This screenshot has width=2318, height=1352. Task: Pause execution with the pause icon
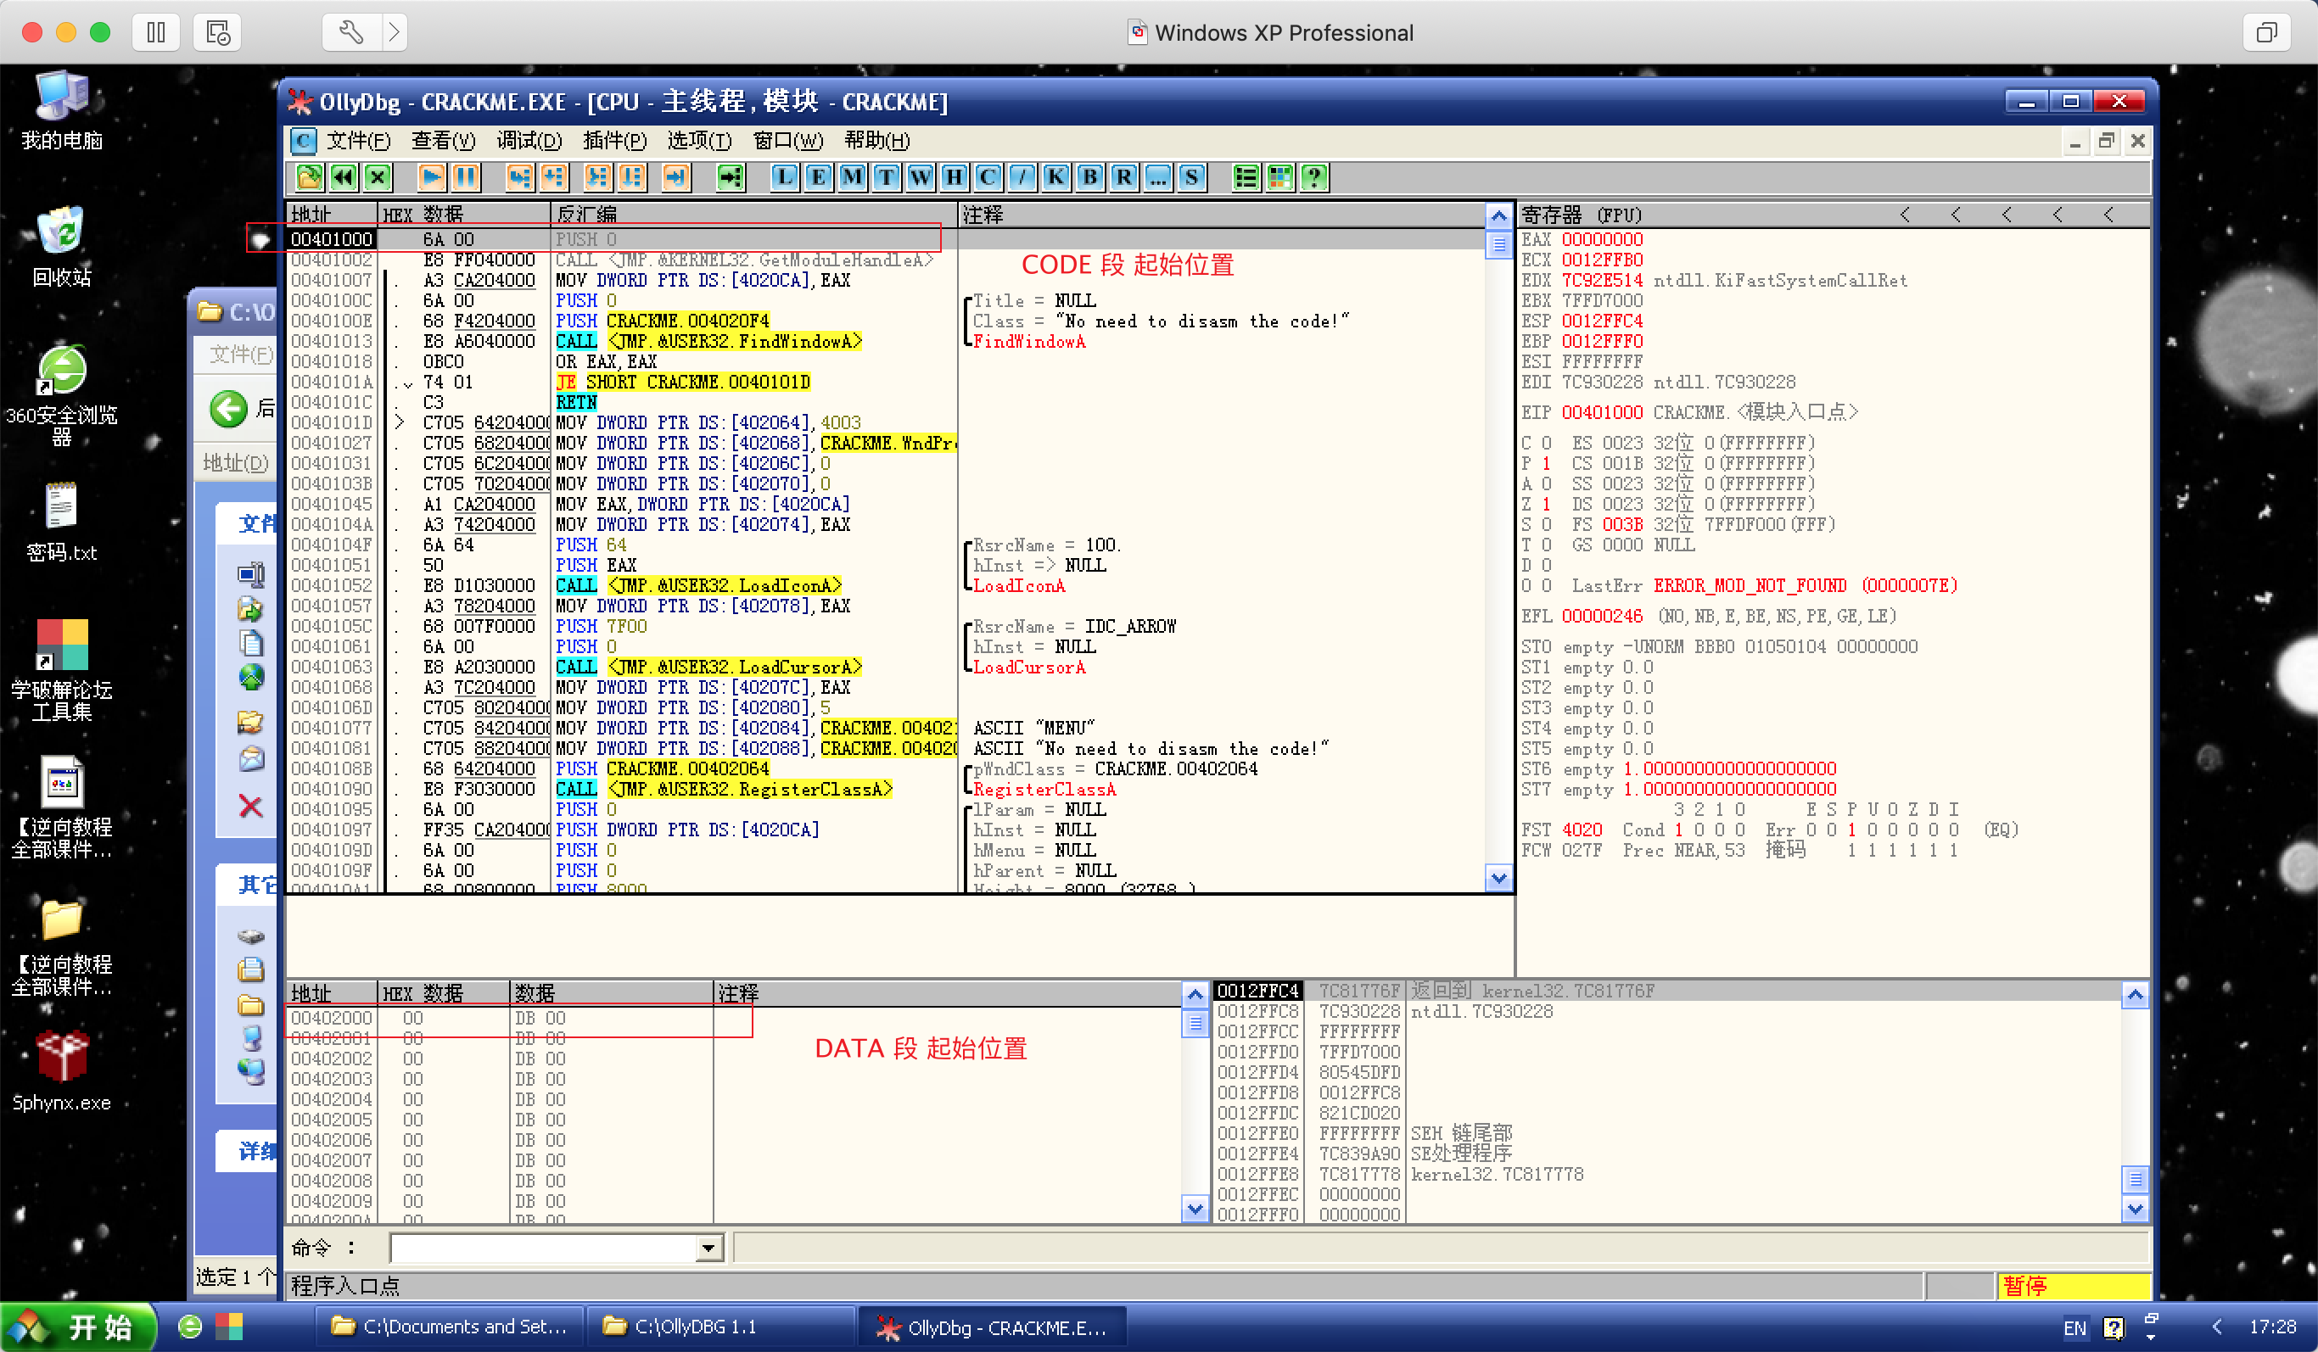coord(466,177)
